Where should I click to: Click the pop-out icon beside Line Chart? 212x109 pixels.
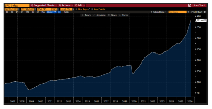click(190, 5)
